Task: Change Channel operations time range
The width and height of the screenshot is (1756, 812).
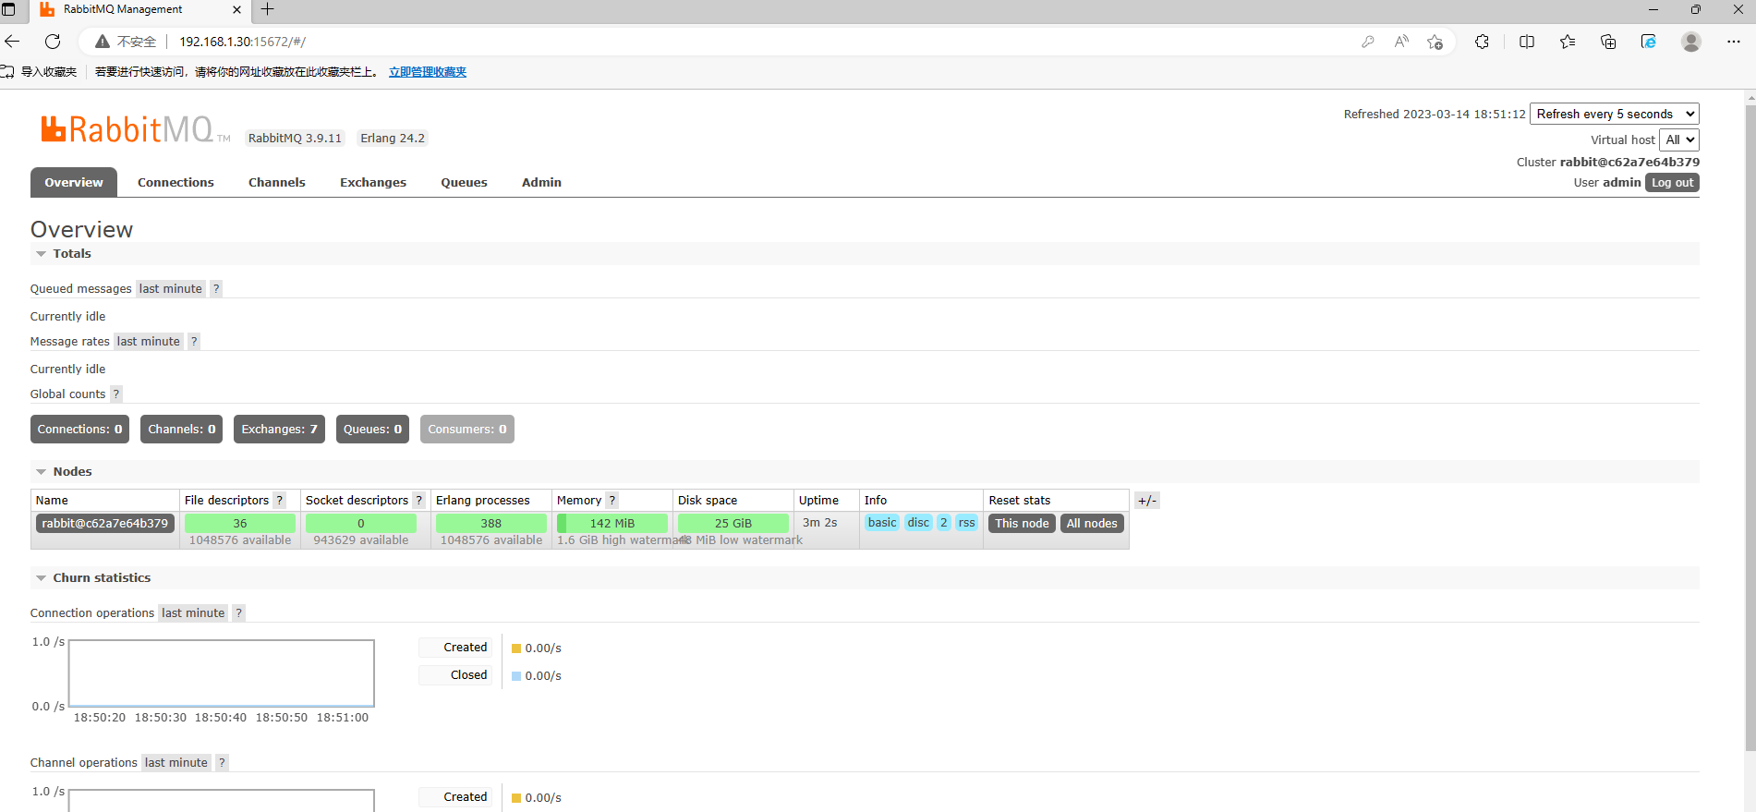Action: tap(176, 763)
